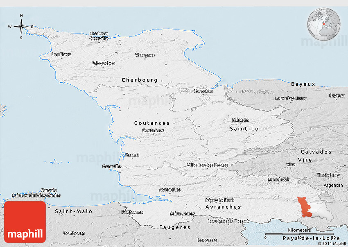348x247 pixels.
Task: Select the large Cherbourg district label below Bricquebec
Action: pyautogui.click(x=140, y=80)
